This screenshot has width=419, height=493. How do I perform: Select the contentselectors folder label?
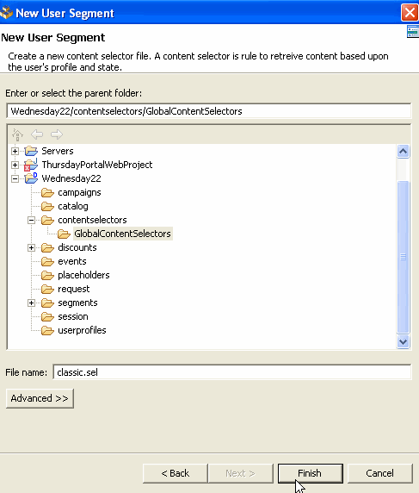point(92,220)
